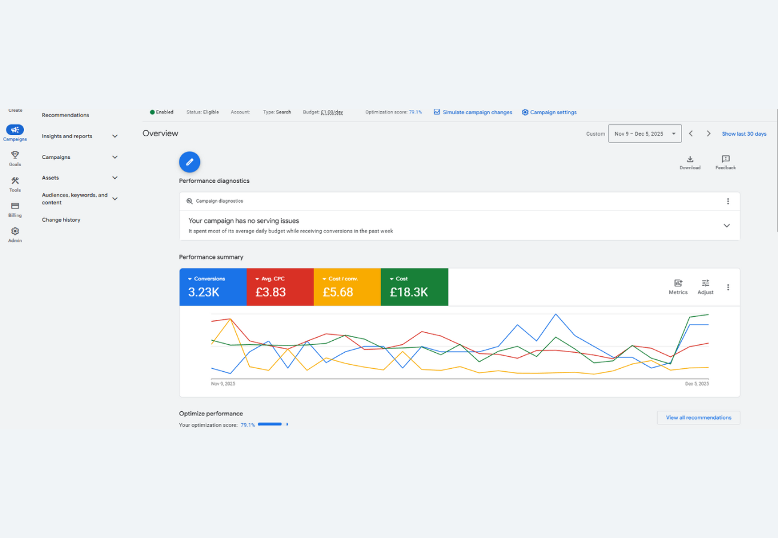Viewport: 778px width, 538px height.
Task: Select Recommendations in the side menu
Action: coord(65,115)
